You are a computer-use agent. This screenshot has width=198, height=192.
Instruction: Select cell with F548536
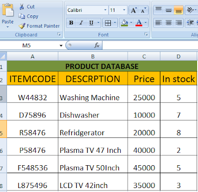(33, 164)
